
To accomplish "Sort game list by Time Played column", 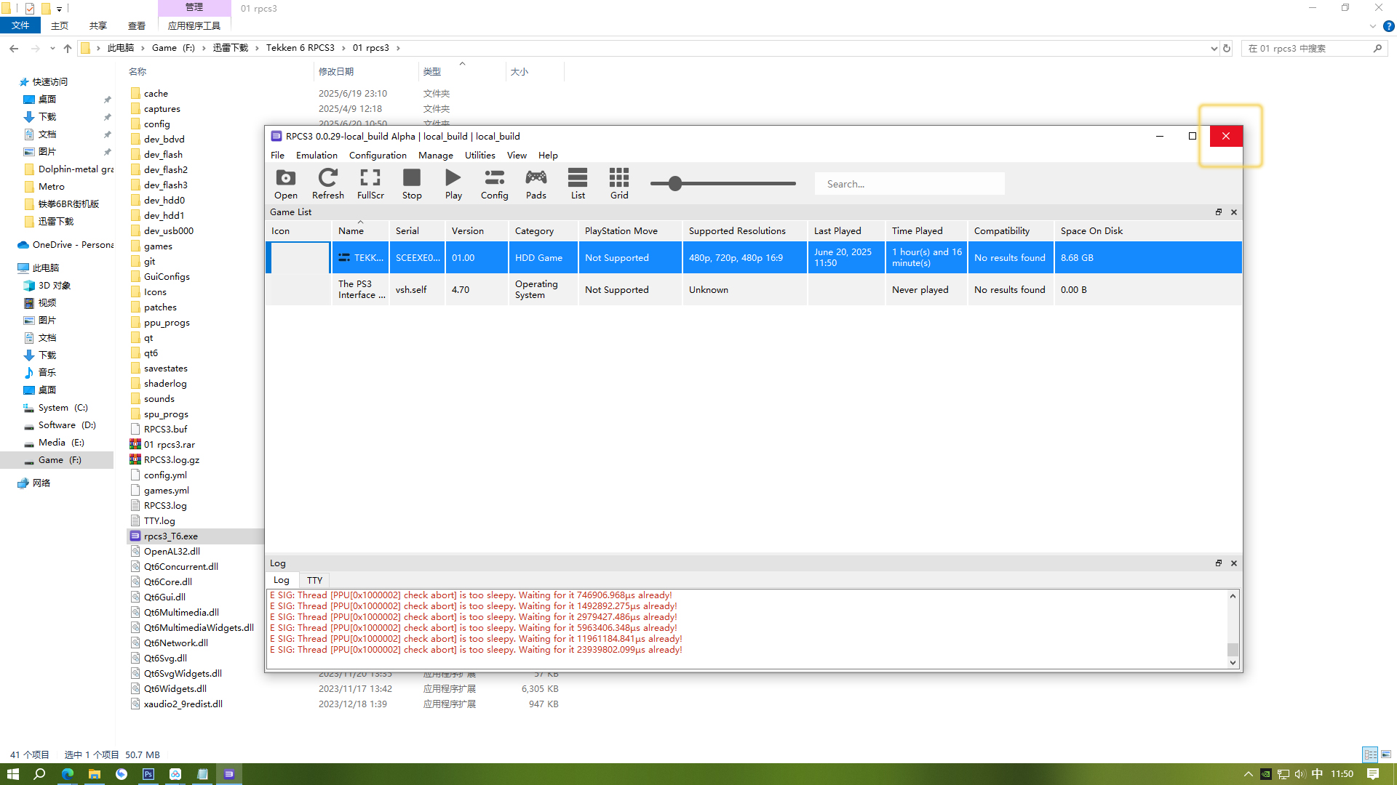I will [x=926, y=230].
